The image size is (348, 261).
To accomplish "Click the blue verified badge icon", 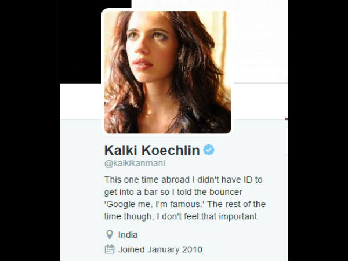I will tap(209, 150).
